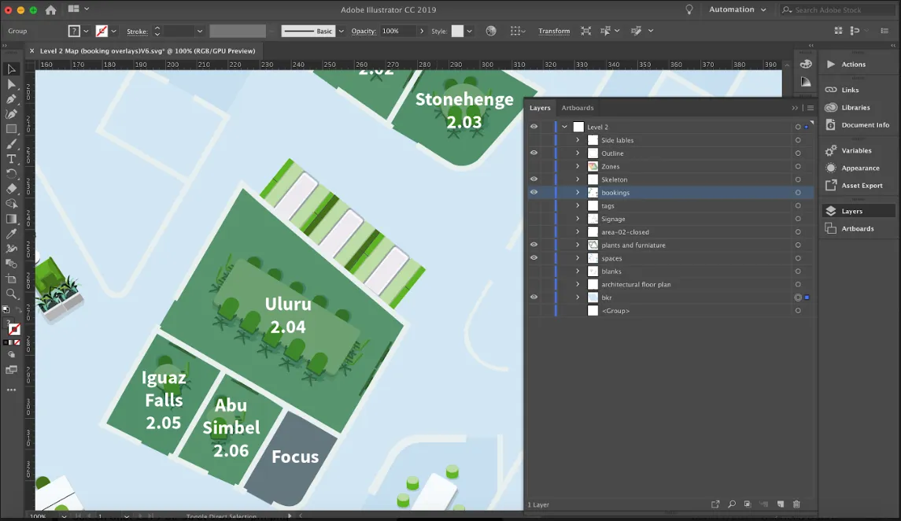This screenshot has height=521, width=901.
Task: Toggle visibility of the spaces layer
Action: click(534, 258)
